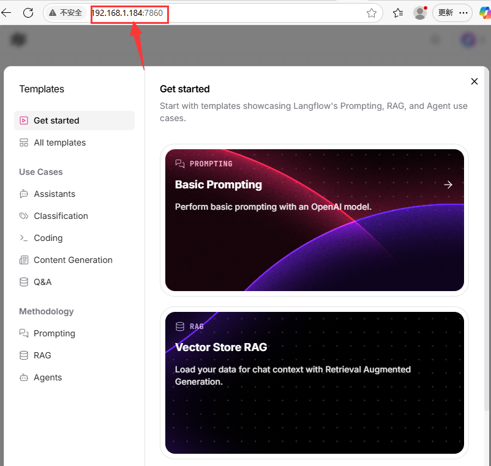The image size is (491, 466).
Task: Click the Vector Store RAG description text
Action: click(293, 375)
